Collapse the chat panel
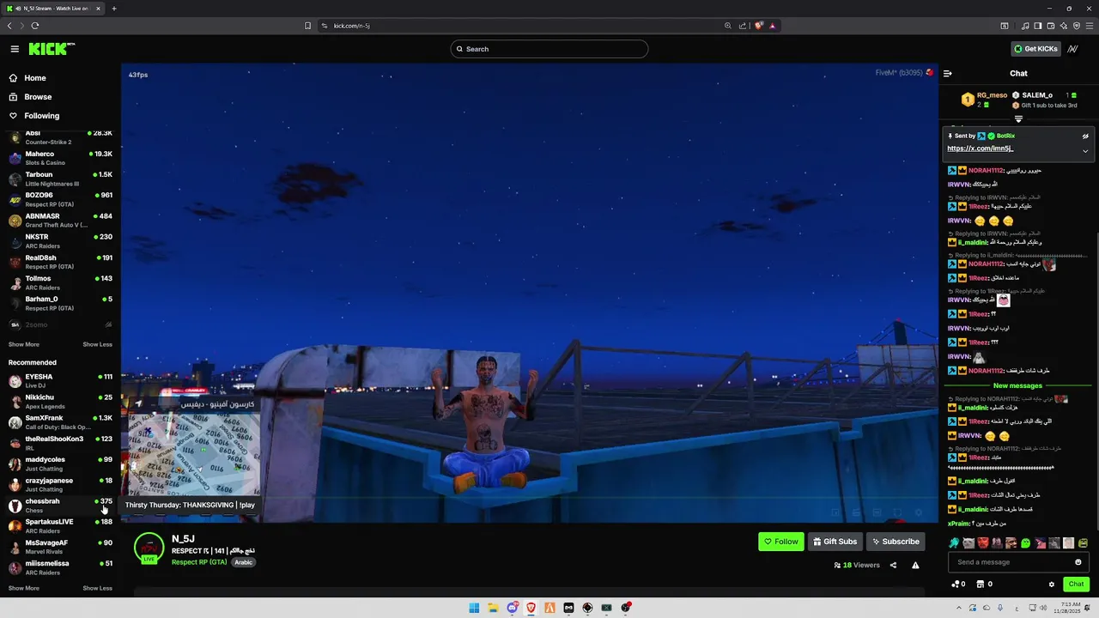1099x618 pixels. click(x=948, y=73)
